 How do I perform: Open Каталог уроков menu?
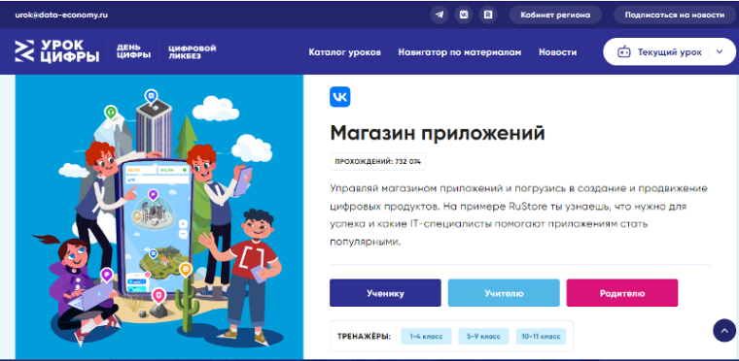(x=344, y=52)
